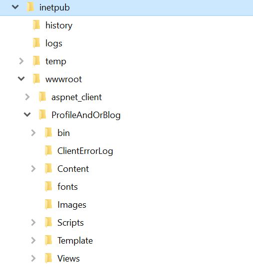Click the history folder icon
This screenshot has height=269, width=253.
pos(36,25)
